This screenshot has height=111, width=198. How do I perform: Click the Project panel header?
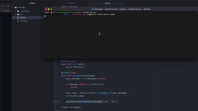tap(32, 3)
